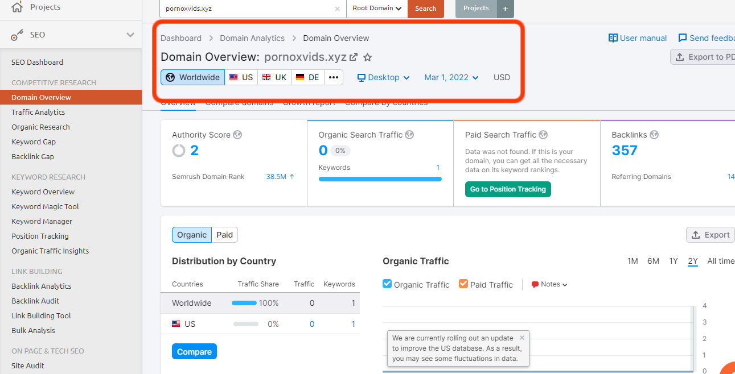Open the Mar 1, 2022 date dropdown
This screenshot has width=735, height=374.
click(x=451, y=77)
